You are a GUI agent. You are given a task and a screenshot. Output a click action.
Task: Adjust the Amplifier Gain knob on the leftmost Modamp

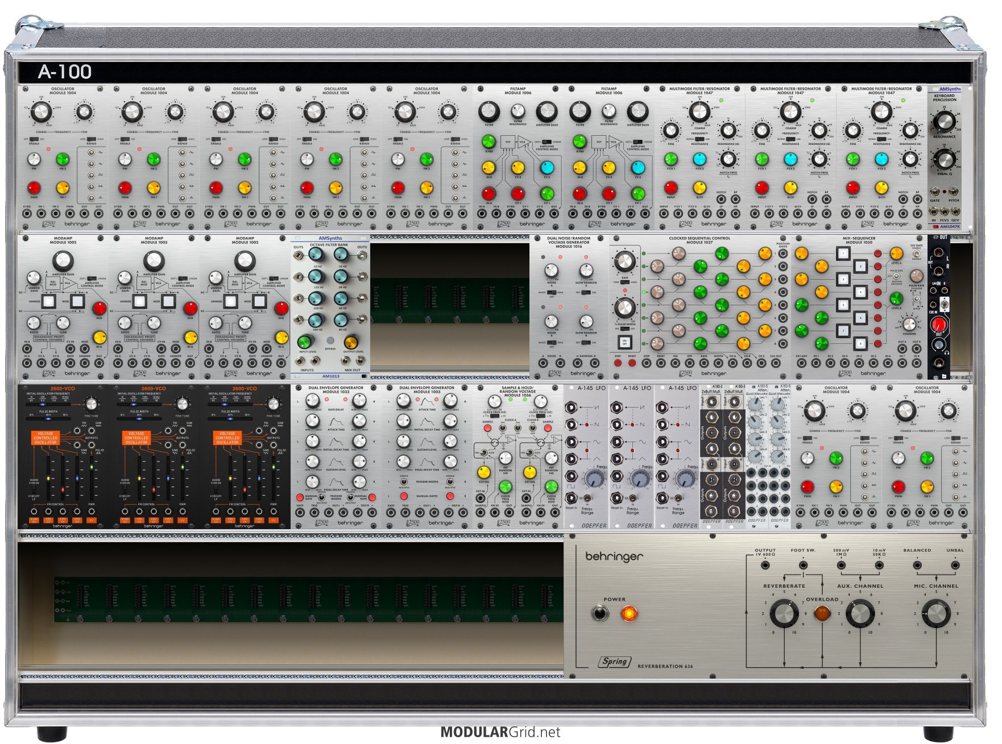point(63,261)
